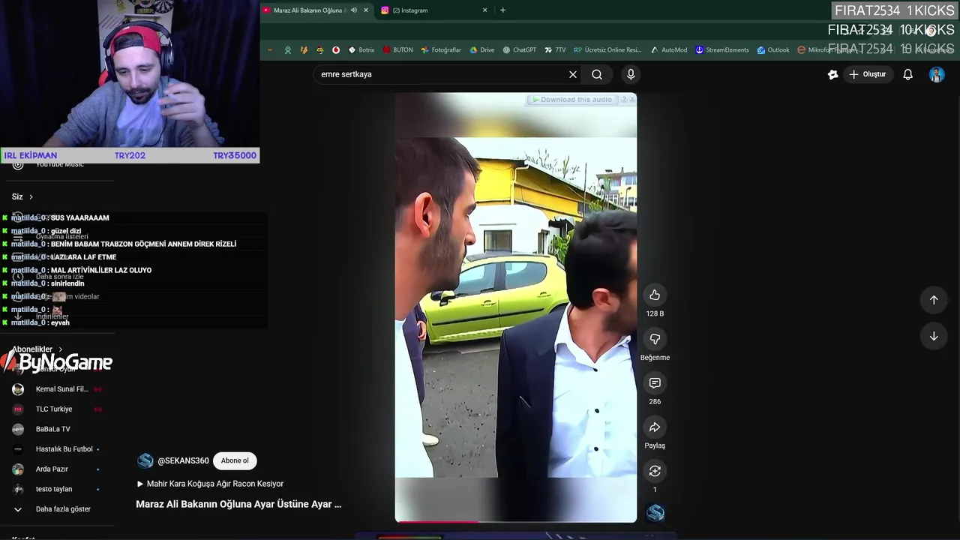Image resolution: width=960 pixels, height=540 pixels.
Task: Open the account avatar menu
Action: 937,74
